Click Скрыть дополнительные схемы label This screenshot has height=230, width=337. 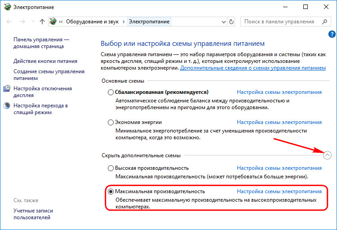tap(141, 155)
